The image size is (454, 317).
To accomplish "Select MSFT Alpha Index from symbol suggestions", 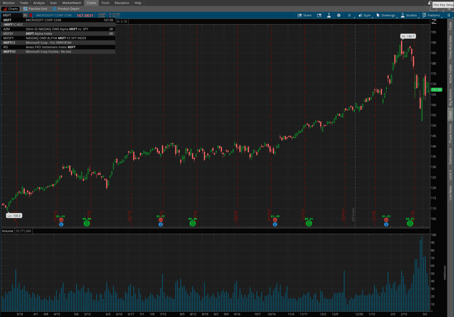I will [x=39, y=33].
